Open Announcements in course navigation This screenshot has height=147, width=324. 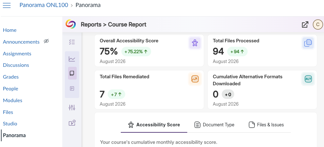pyautogui.click(x=21, y=42)
